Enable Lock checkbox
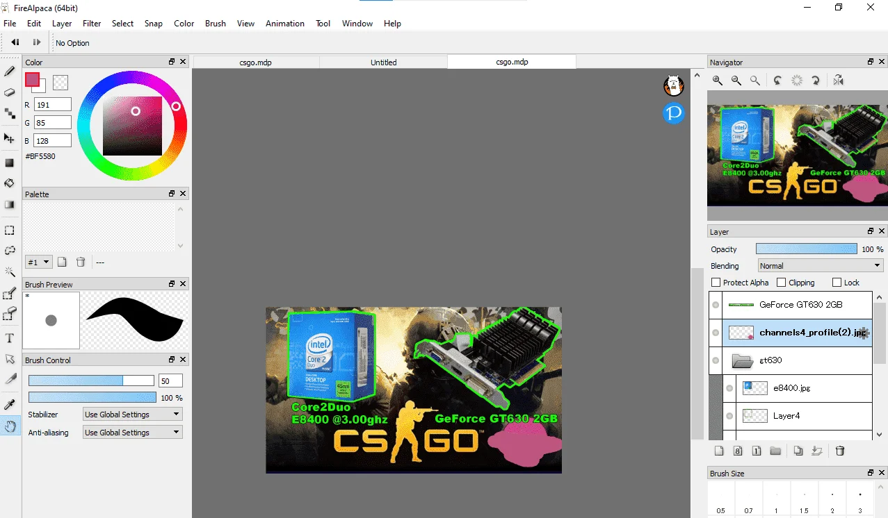This screenshot has width=888, height=518. tap(837, 283)
